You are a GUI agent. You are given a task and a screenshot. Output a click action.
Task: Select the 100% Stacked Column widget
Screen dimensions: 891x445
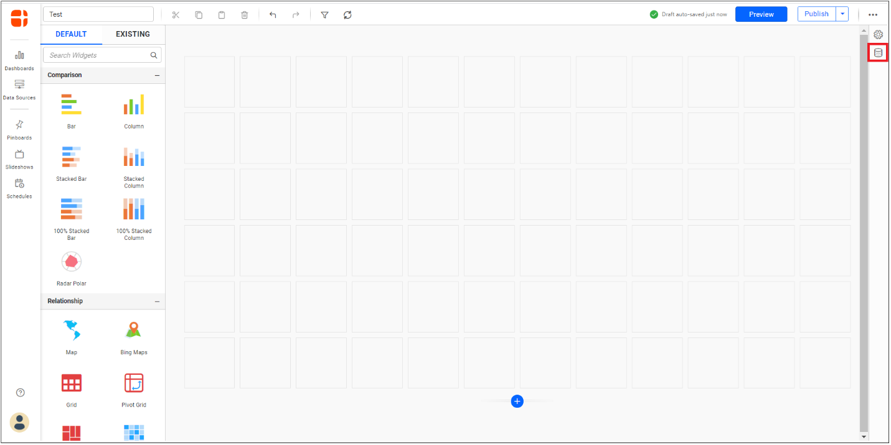coord(134,219)
